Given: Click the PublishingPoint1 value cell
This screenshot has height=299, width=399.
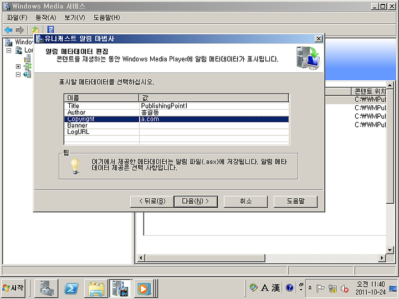Looking at the screenshot, I should (x=214, y=106).
